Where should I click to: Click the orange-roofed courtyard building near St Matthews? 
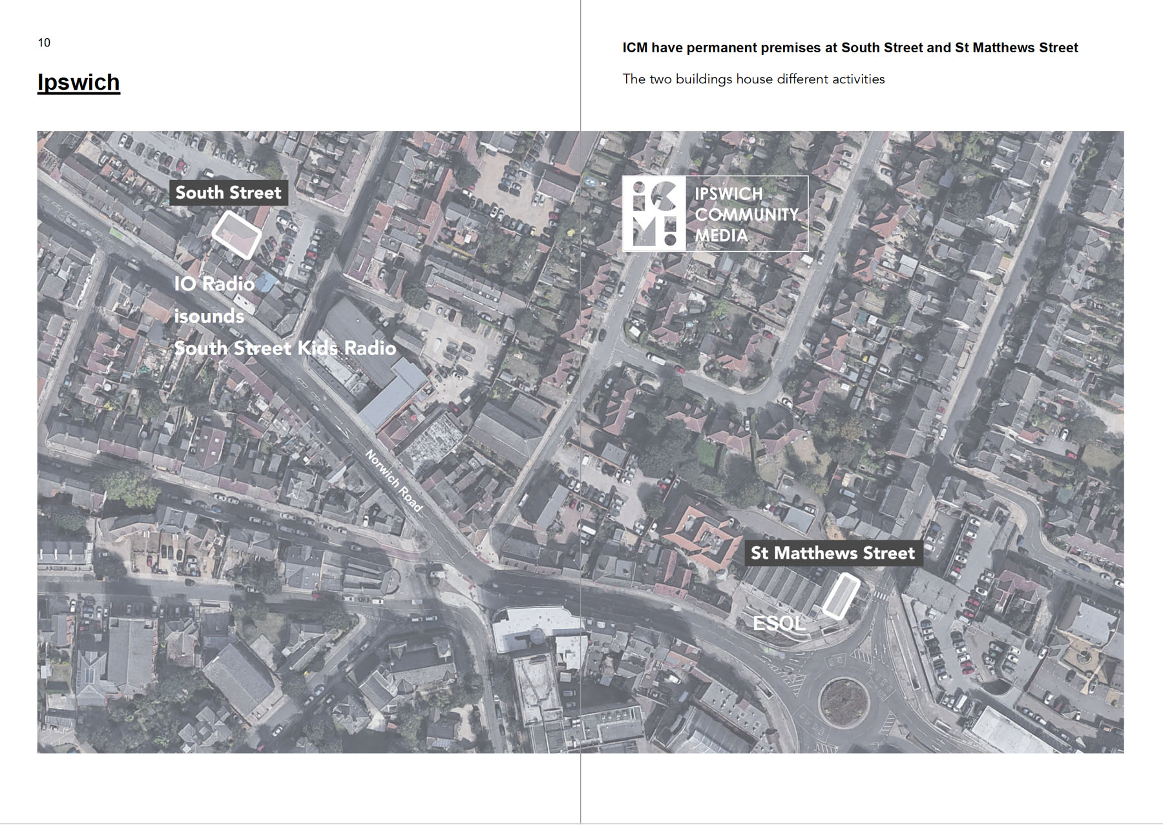pyautogui.click(x=702, y=533)
